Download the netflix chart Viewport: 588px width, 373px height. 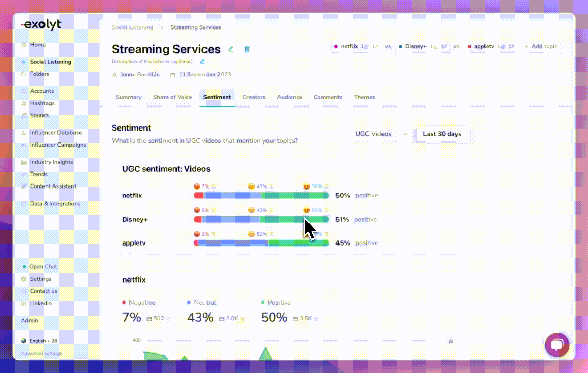pyautogui.click(x=451, y=341)
